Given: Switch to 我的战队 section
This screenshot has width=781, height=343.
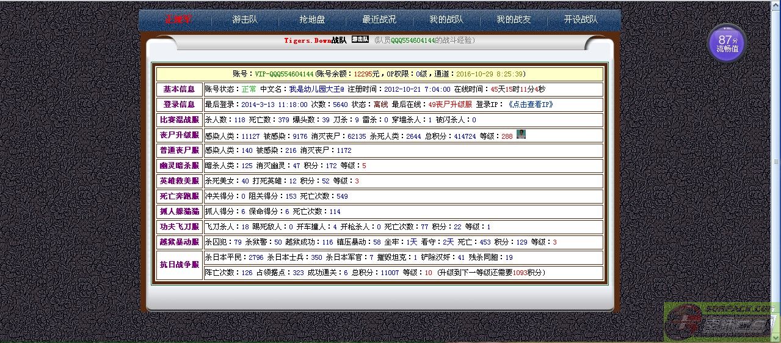Looking at the screenshot, I should [x=446, y=20].
